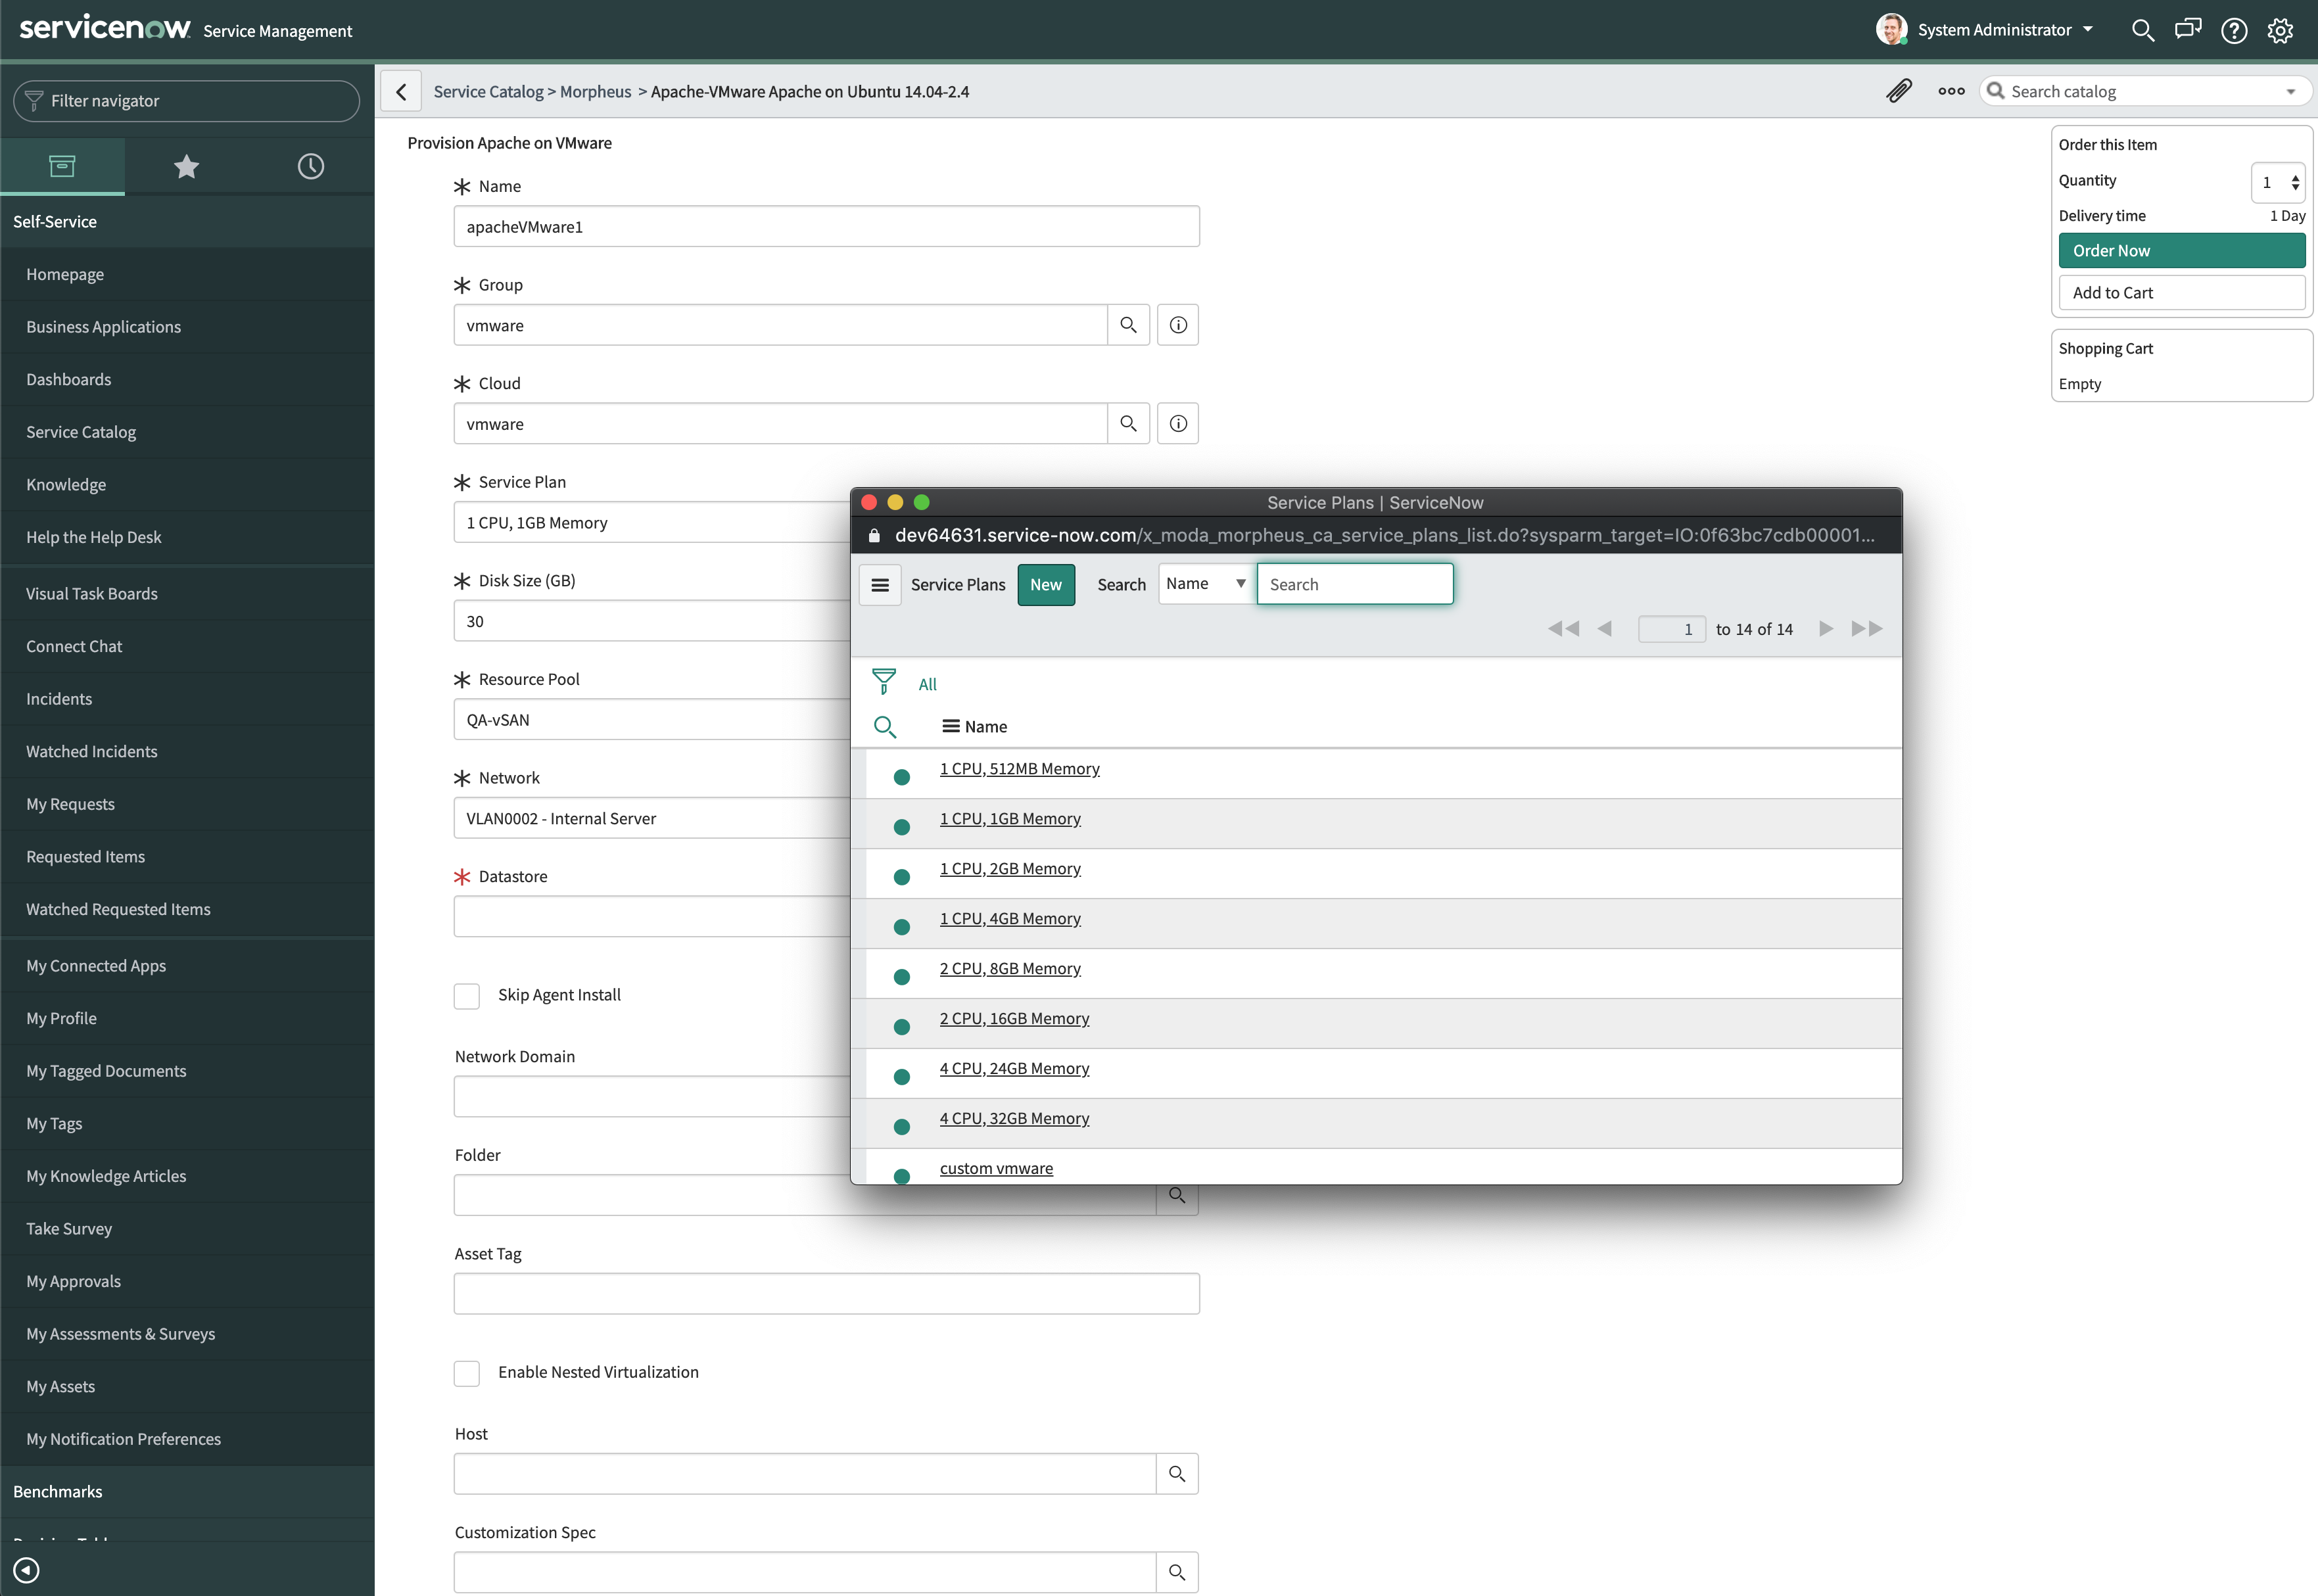Click the Group info icon
2318x1596 pixels.
point(1177,325)
